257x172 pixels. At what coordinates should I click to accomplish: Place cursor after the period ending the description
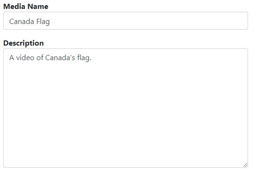click(x=91, y=58)
